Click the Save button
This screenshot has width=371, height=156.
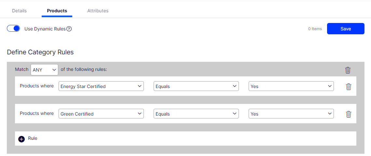click(346, 29)
